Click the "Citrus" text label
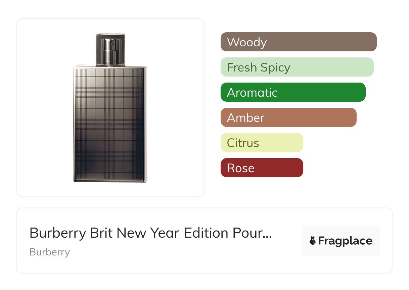This screenshot has height=290, width=409. (x=243, y=143)
